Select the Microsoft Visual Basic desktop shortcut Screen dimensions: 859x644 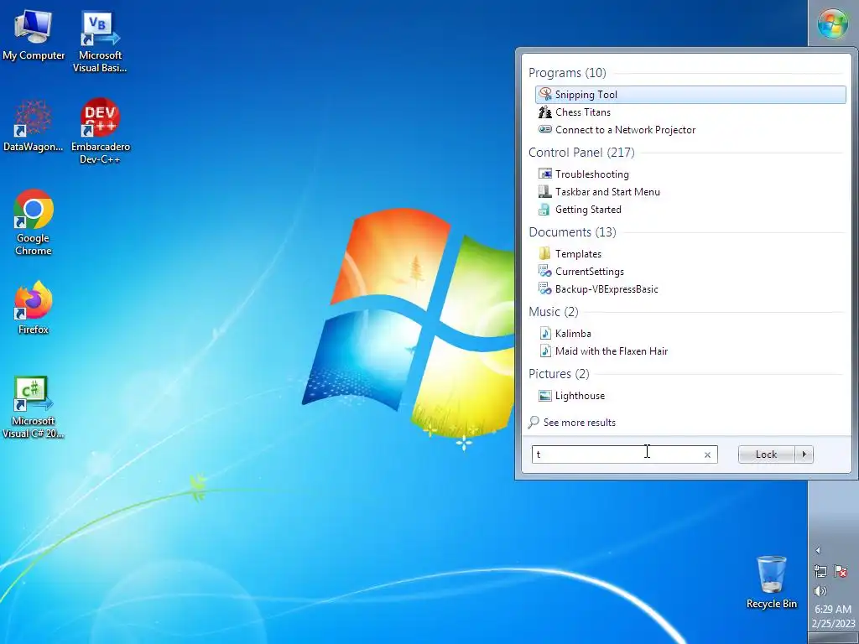(101, 42)
